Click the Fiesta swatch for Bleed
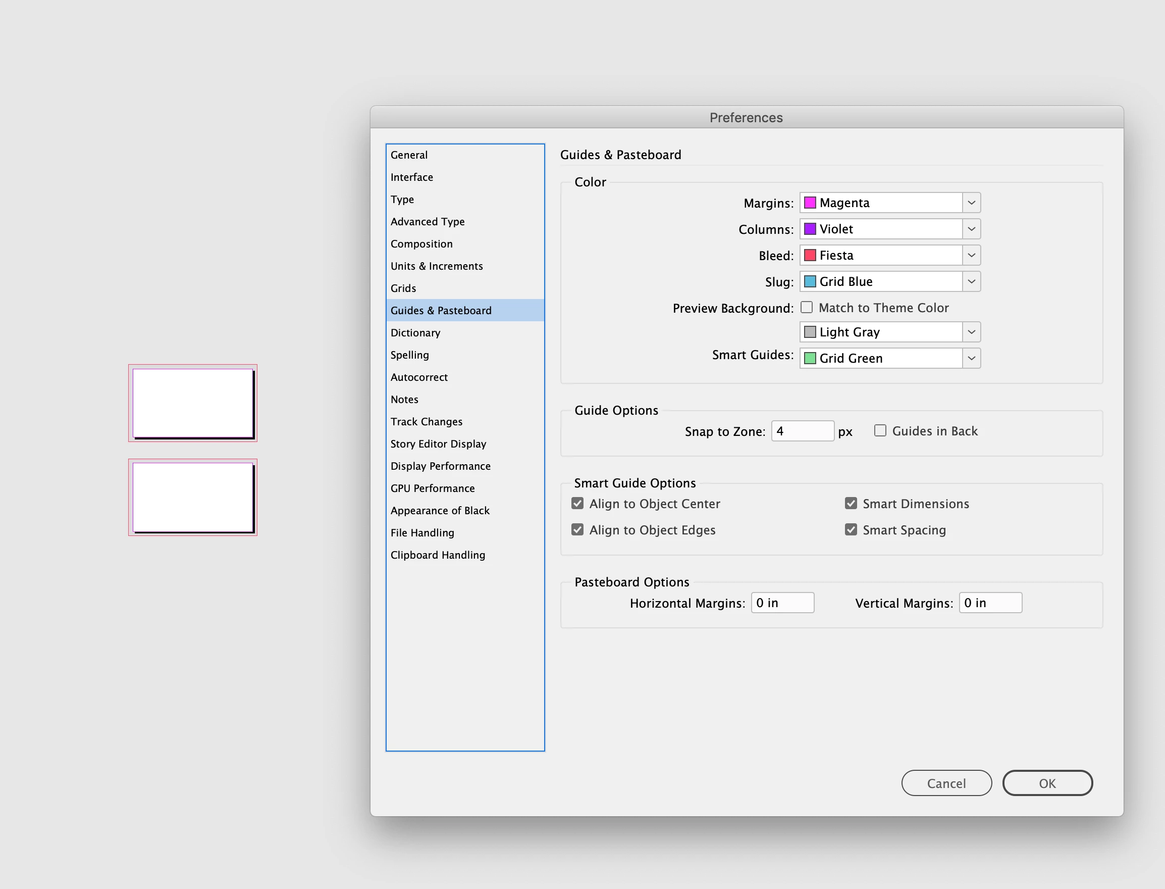 point(810,256)
